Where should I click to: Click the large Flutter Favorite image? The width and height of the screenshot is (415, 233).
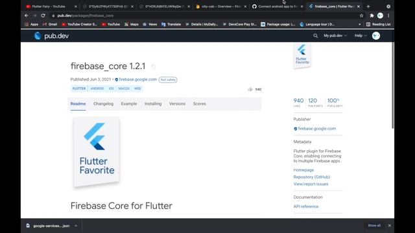pos(97,153)
